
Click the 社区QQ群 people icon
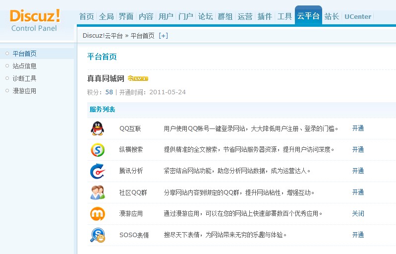(98, 192)
